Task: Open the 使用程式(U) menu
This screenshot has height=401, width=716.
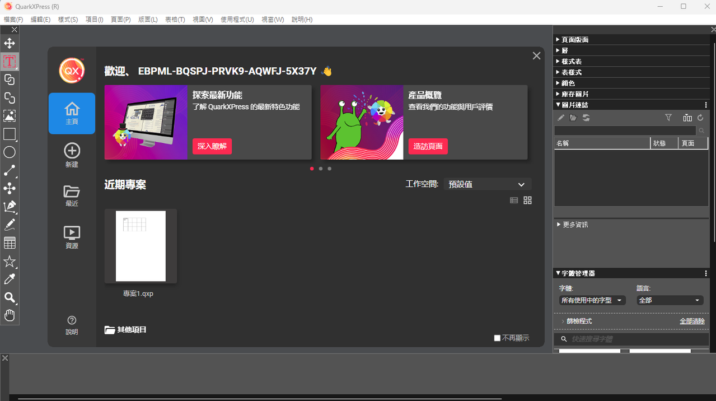Action: pos(237,20)
